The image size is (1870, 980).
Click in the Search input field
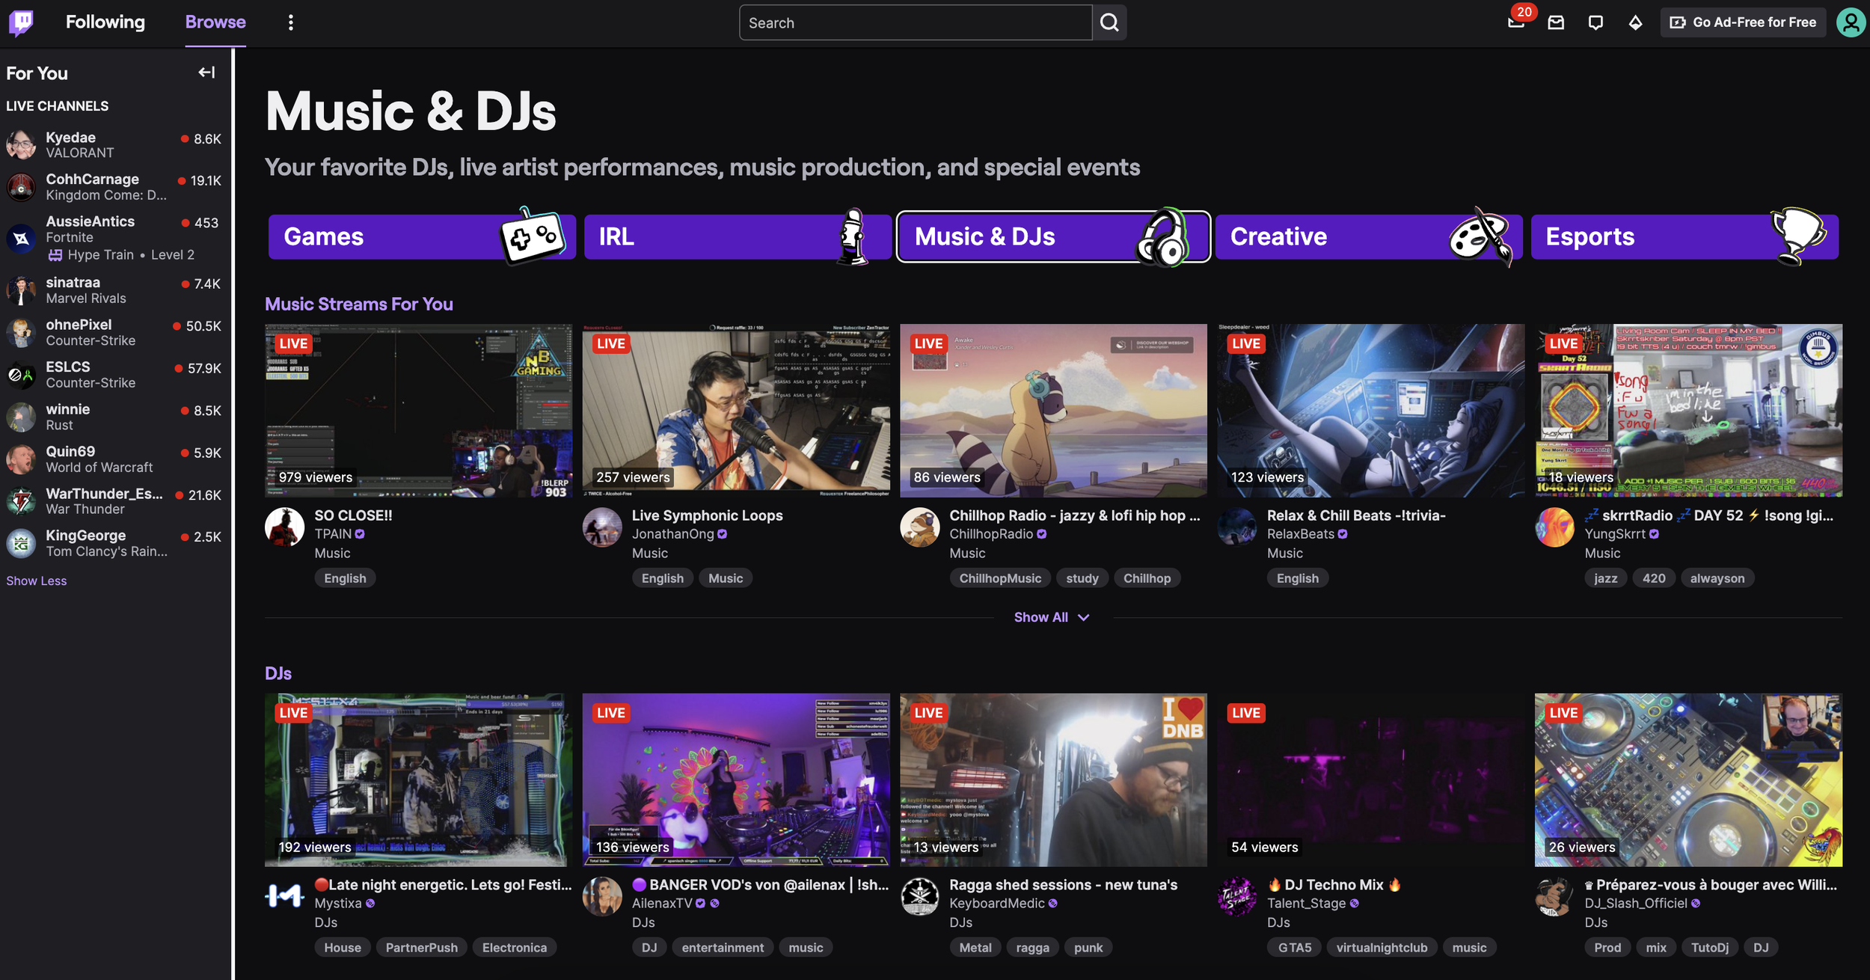915,22
